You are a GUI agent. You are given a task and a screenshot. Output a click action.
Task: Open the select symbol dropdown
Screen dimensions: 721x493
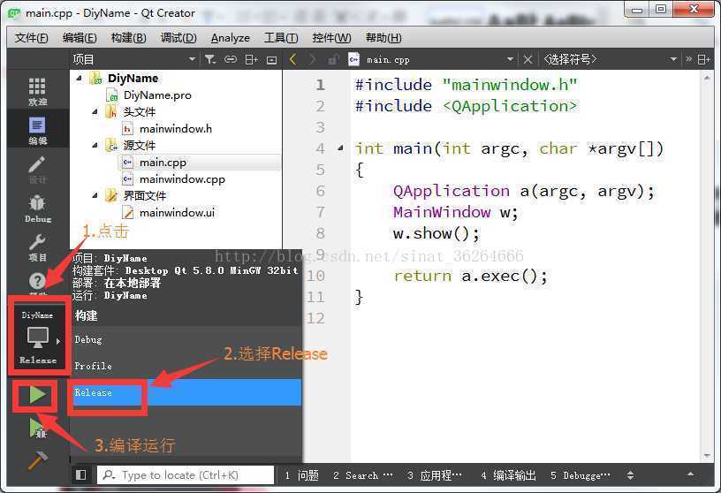point(673,59)
